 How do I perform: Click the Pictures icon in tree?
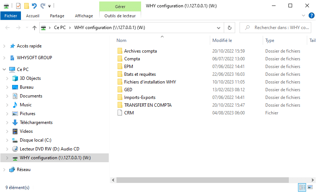pyautogui.click(x=15, y=114)
